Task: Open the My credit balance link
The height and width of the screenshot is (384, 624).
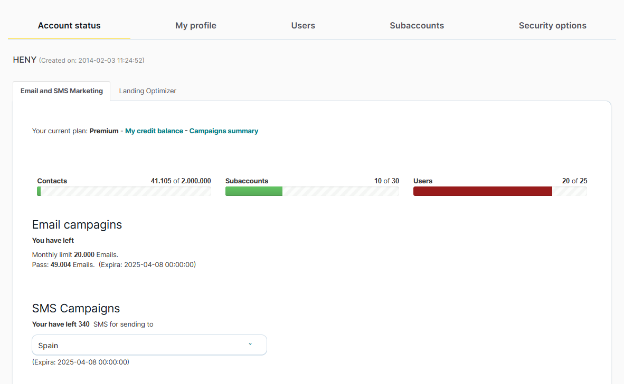Action: click(154, 131)
